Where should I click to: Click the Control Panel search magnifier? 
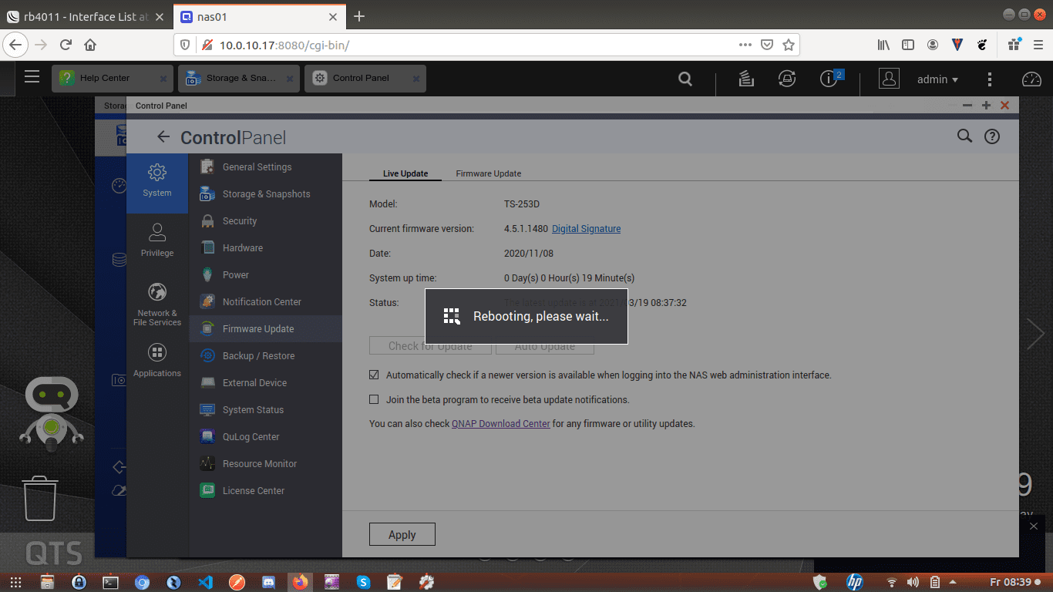[x=964, y=136]
